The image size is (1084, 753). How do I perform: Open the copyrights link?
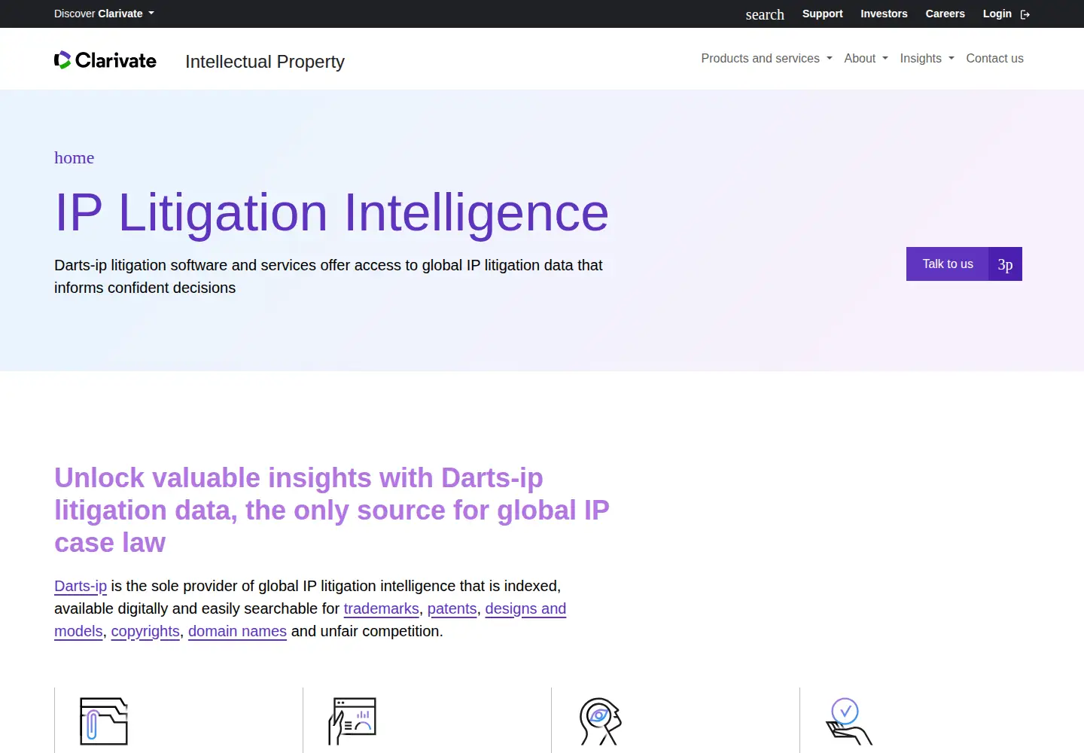click(x=145, y=631)
